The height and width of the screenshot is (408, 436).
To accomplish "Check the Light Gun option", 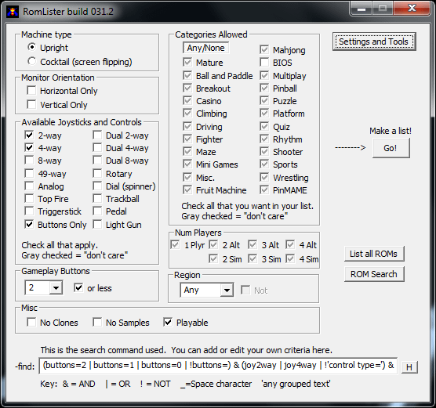I will pyautogui.click(x=97, y=224).
